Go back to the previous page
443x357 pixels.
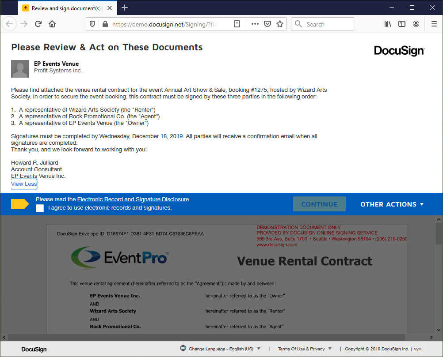(9, 24)
